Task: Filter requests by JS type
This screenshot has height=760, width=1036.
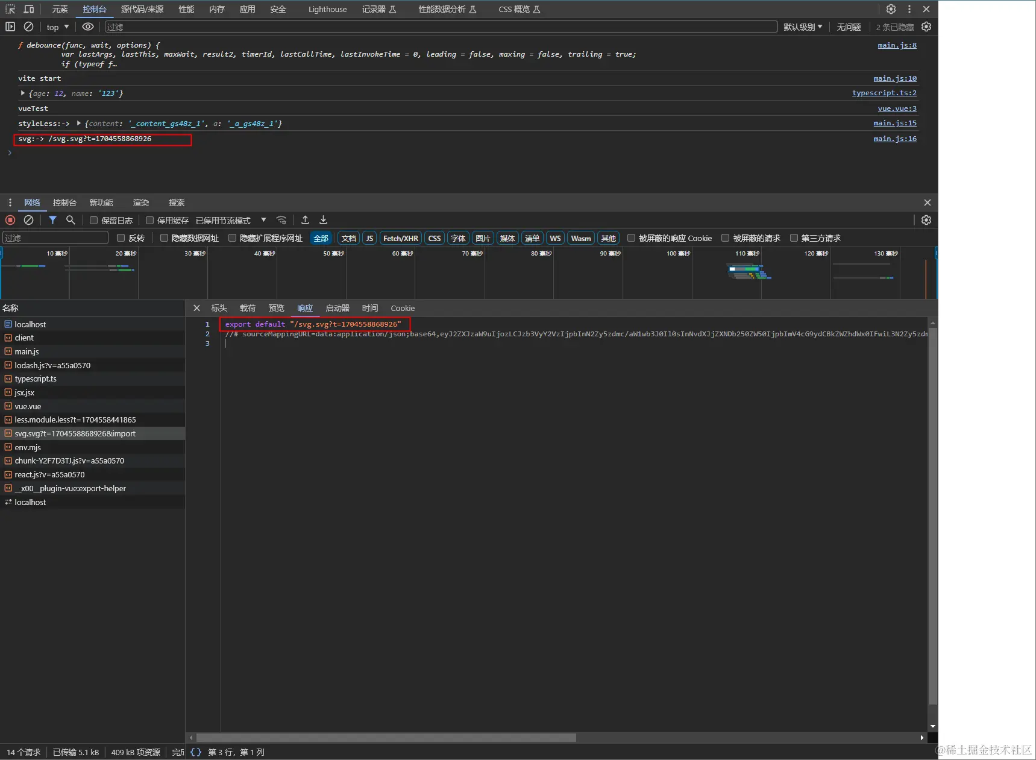Action: [369, 238]
